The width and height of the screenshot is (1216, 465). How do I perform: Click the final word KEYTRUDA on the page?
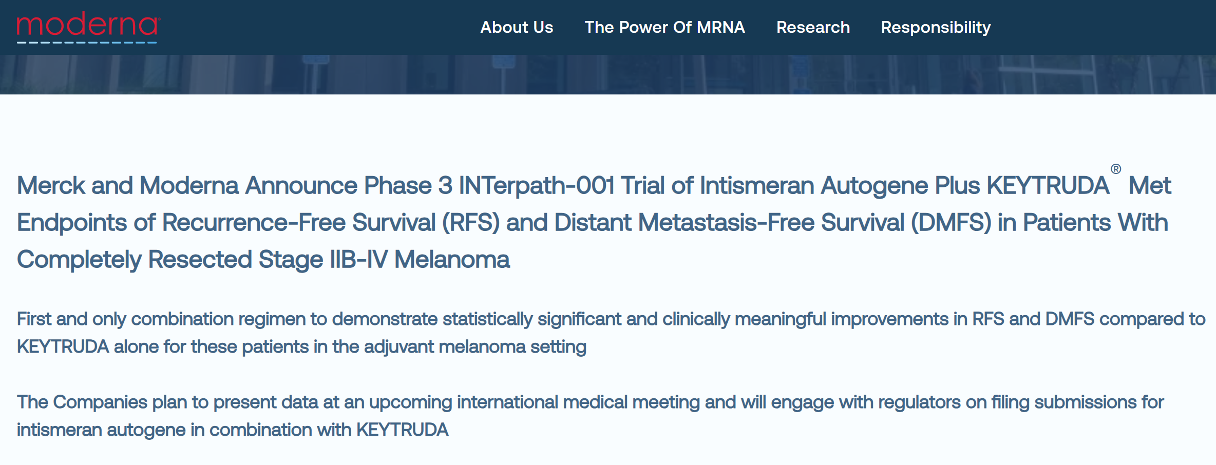(403, 430)
